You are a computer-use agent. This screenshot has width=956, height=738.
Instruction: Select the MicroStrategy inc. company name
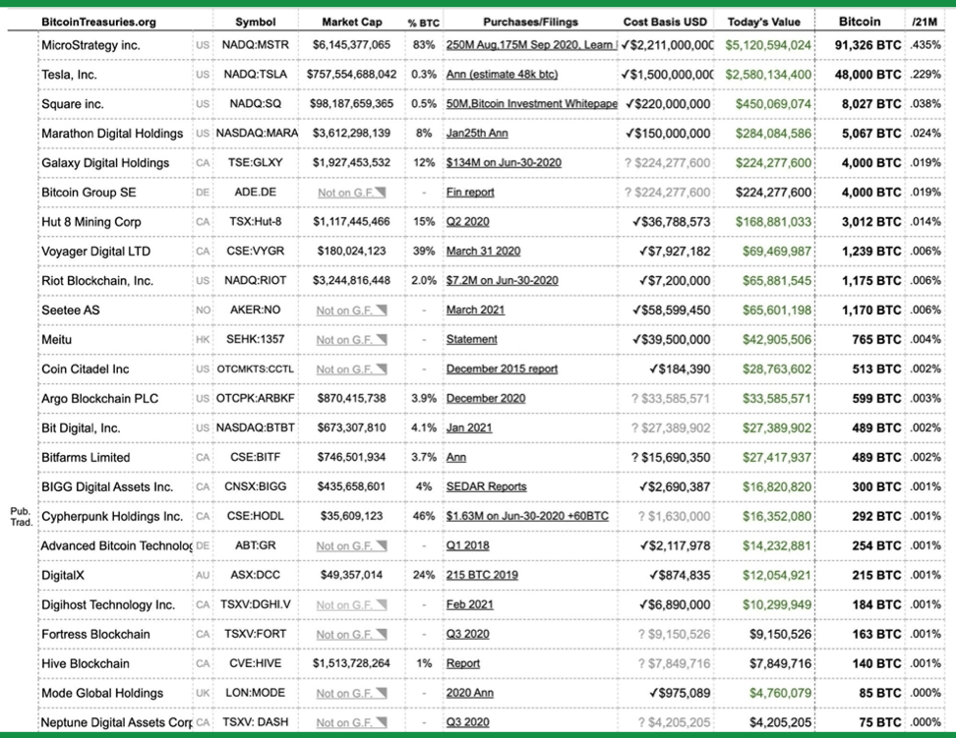pos(90,45)
